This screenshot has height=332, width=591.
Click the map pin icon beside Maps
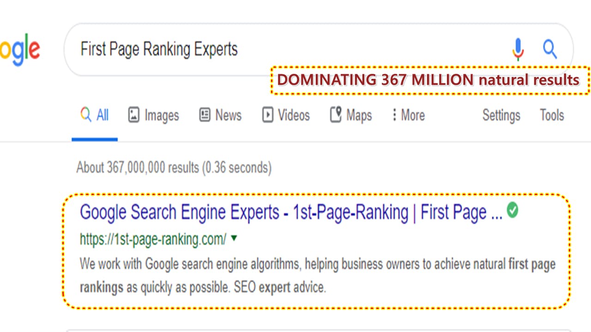[336, 115]
